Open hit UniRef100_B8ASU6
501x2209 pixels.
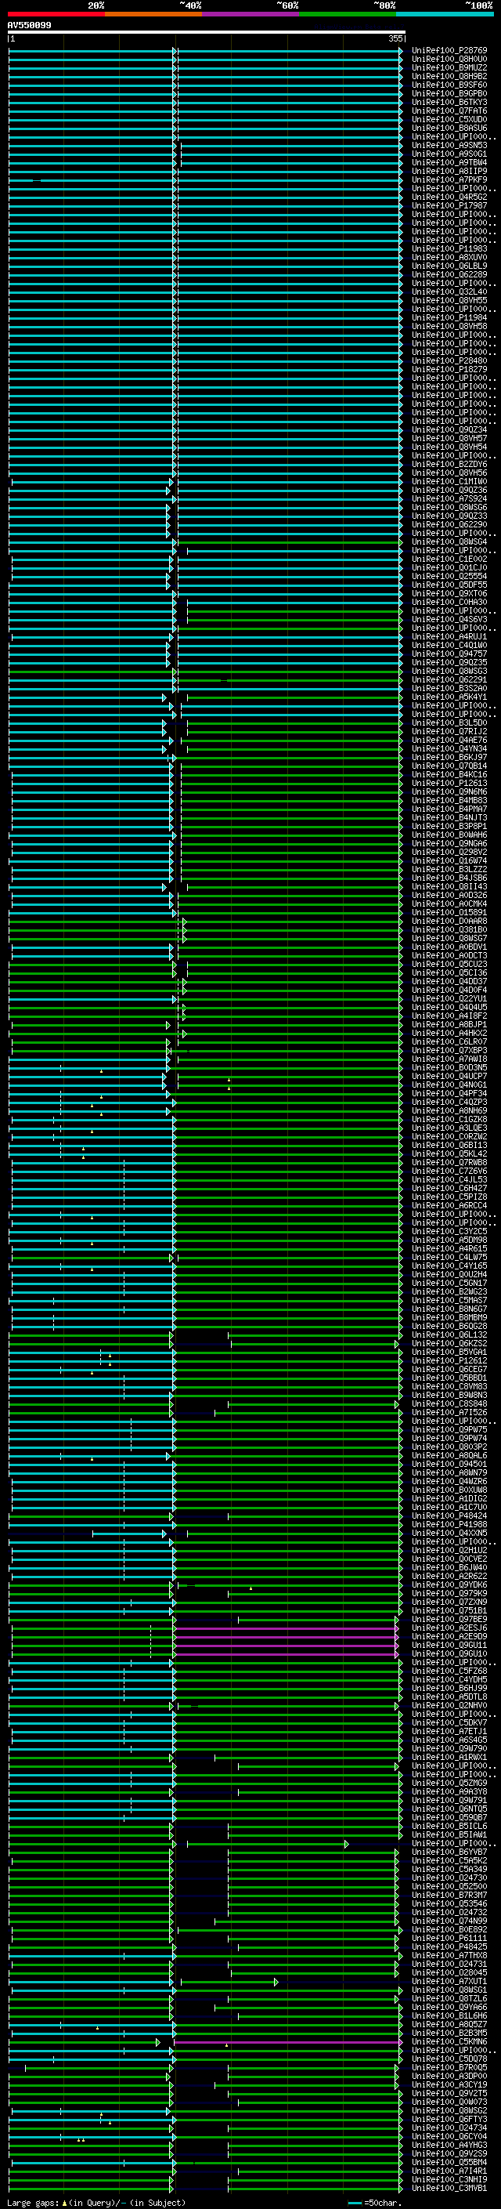[449, 128]
